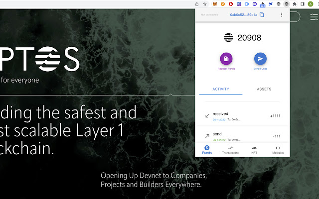Viewport: 319px width, 199px height.
Task: Open the dark blue ring extension icon
Action: coord(255,4)
